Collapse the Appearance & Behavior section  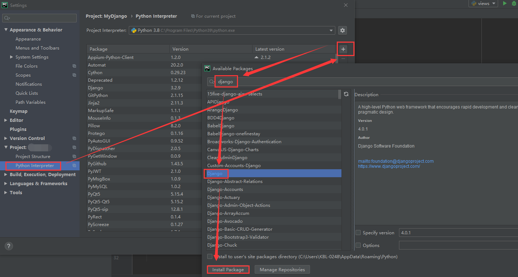[x=6, y=30]
